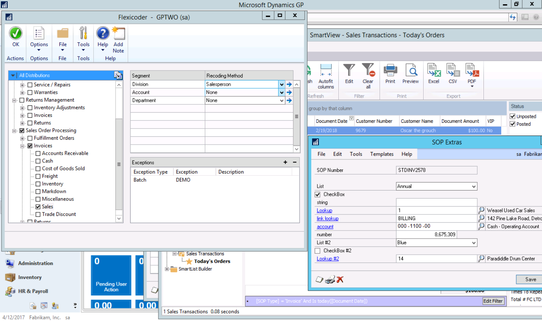Click the magnifier beside the account number field
This screenshot has width=542, height=321.
(481, 227)
